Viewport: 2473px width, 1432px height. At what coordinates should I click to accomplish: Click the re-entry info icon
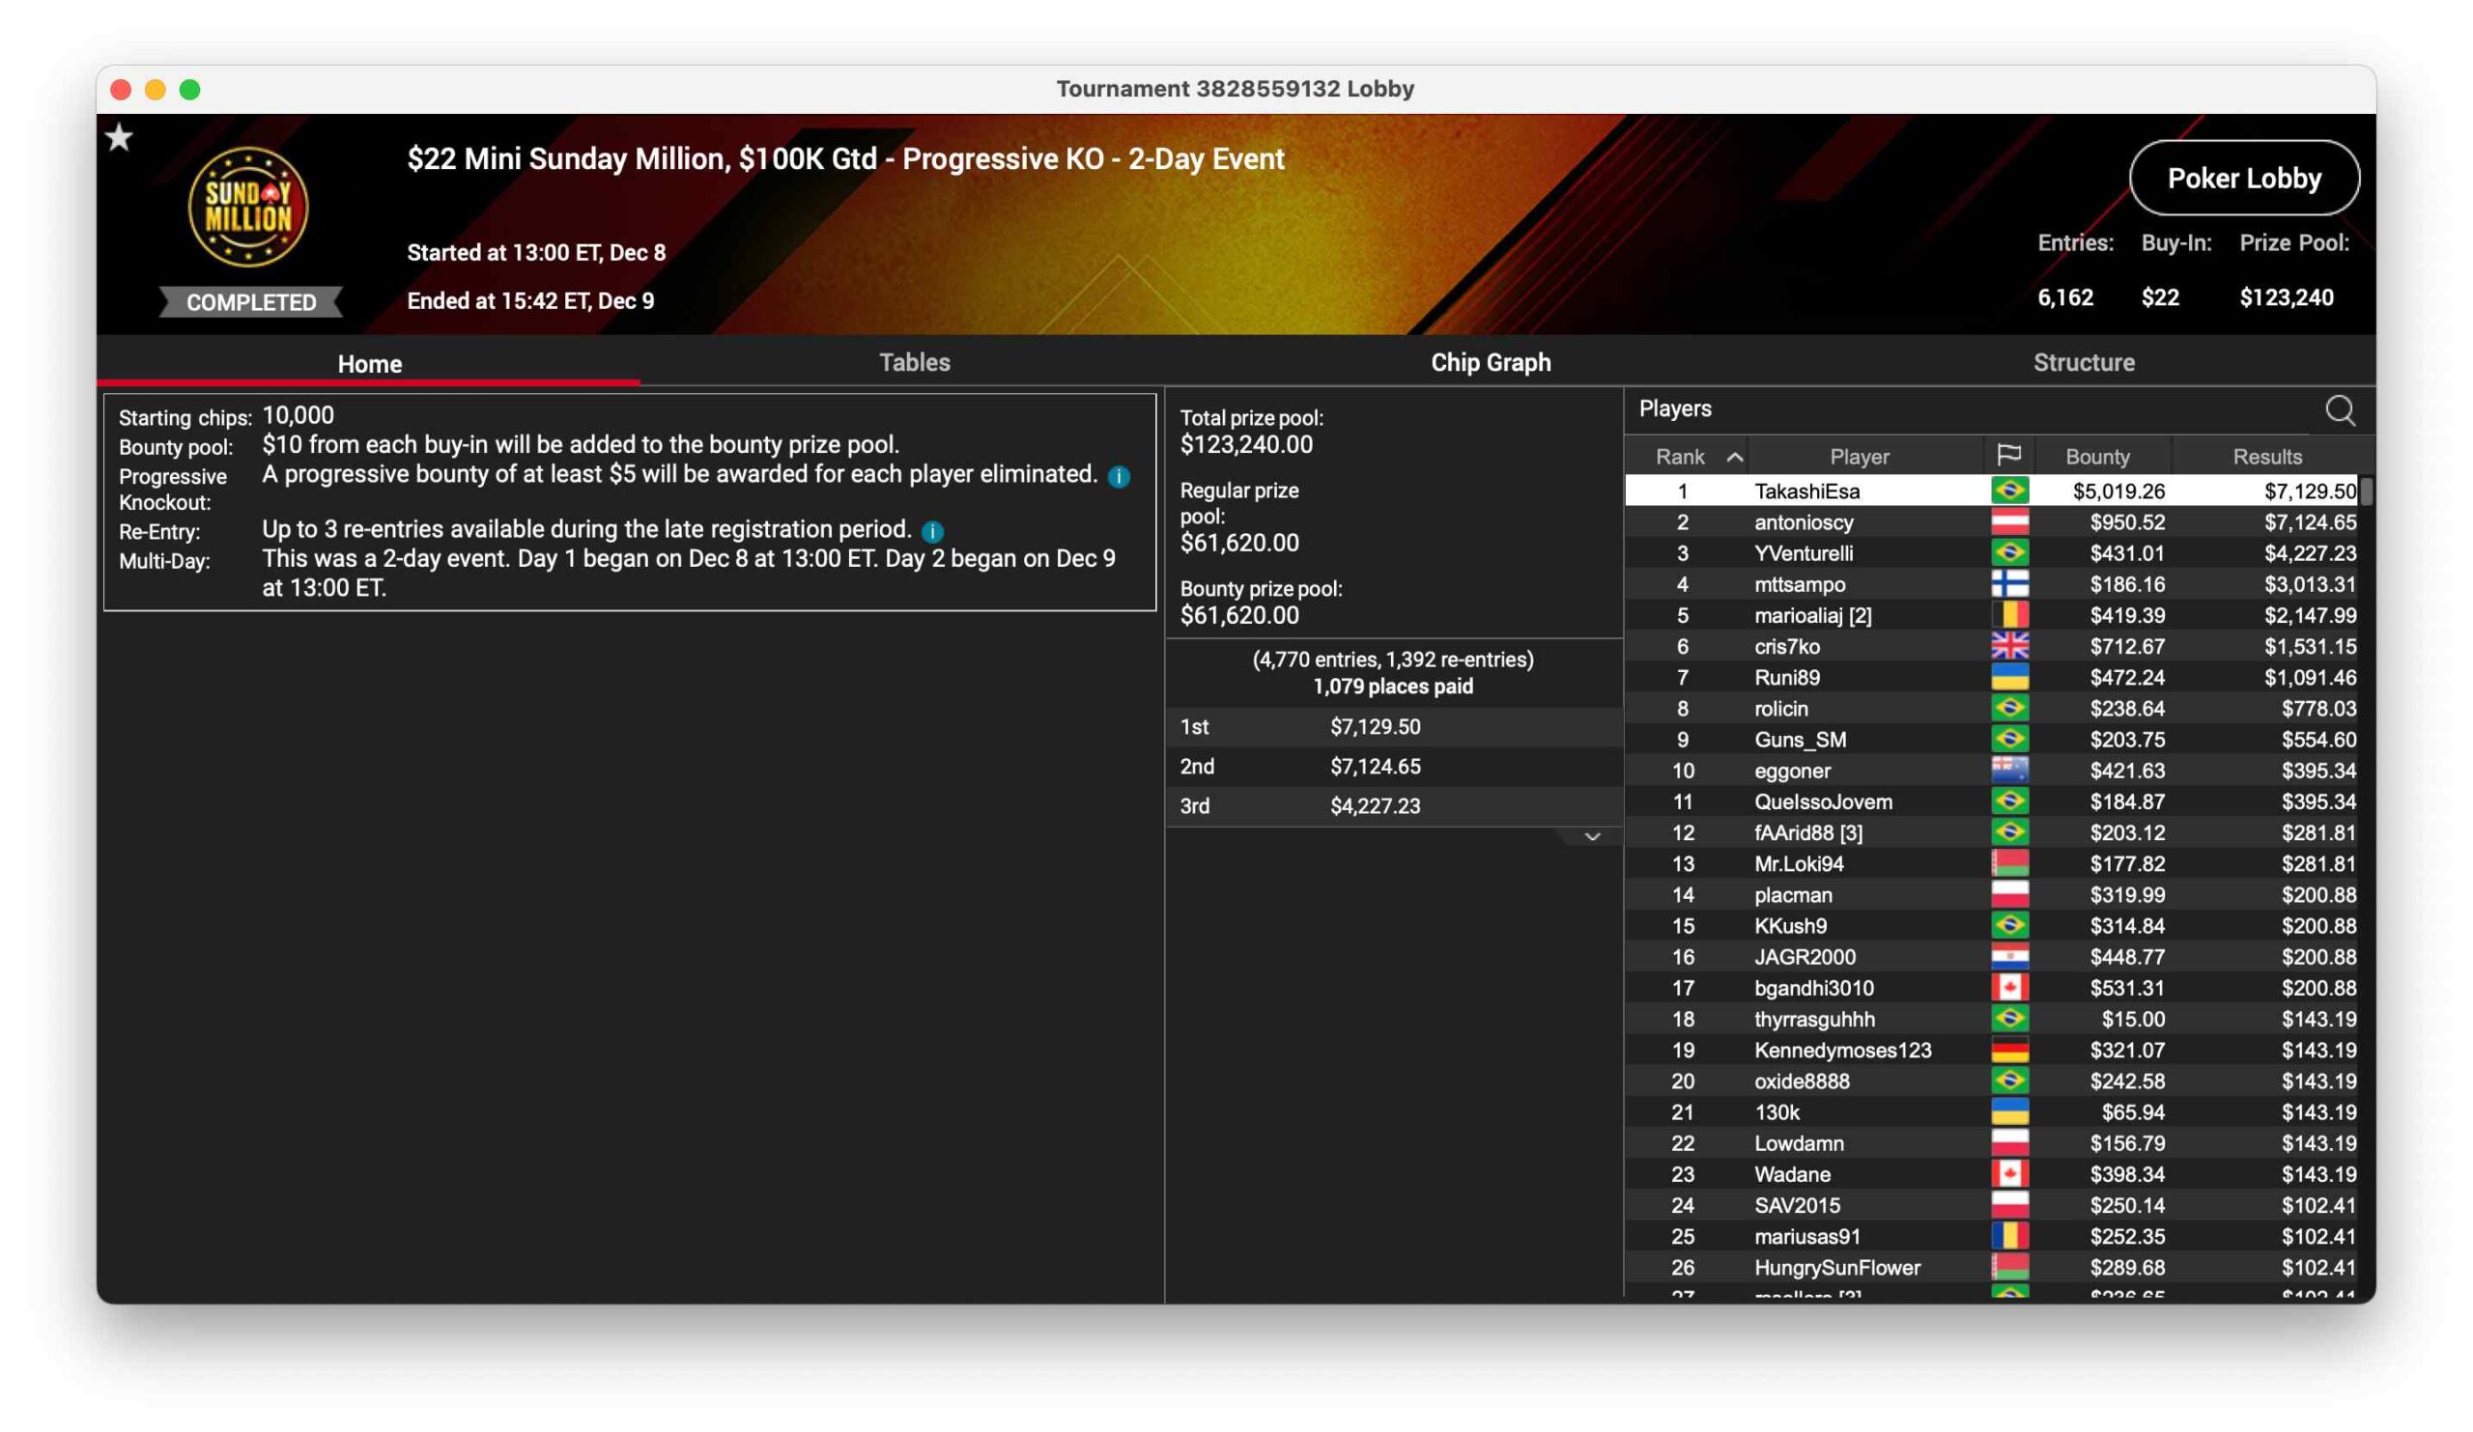coord(932,532)
